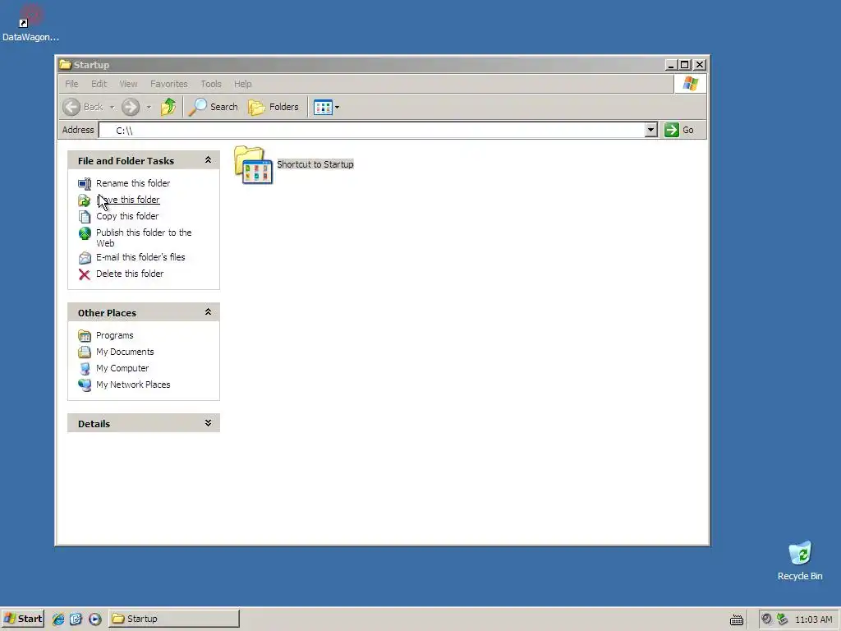Screen dimensions: 841x631
Task: Click the Copy folder icon
Action: point(85,217)
